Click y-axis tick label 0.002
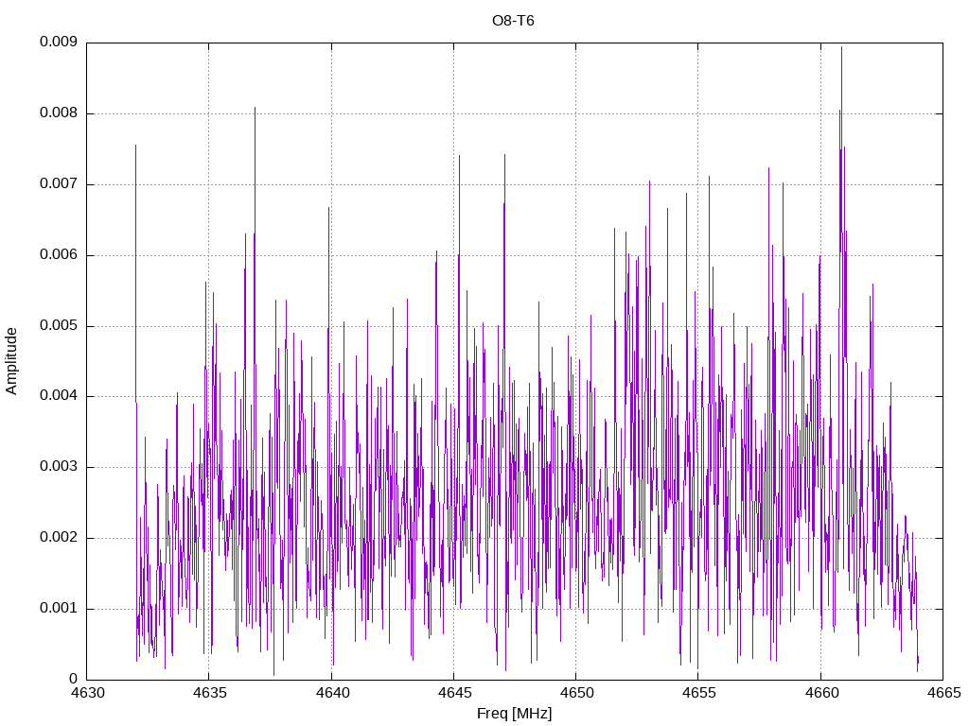The width and height of the screenshot is (969, 726). (59, 538)
